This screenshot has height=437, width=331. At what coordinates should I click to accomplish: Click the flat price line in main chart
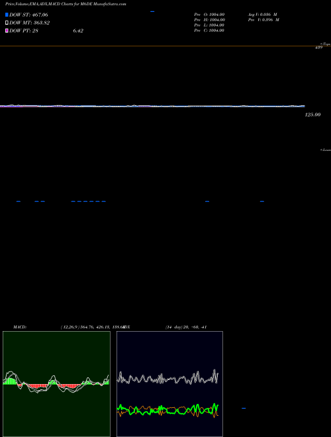(x=152, y=106)
